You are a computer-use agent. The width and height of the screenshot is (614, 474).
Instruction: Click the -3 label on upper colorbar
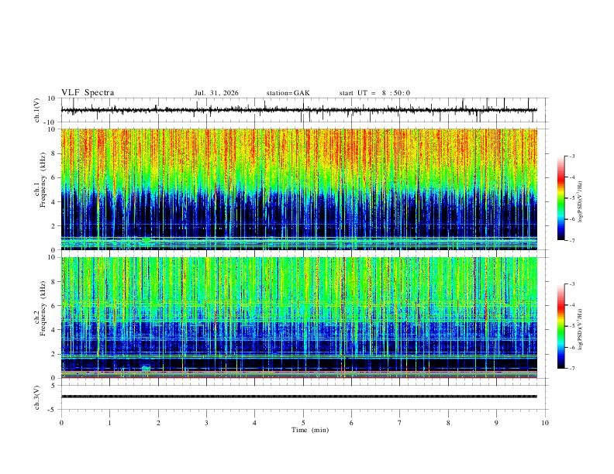coord(571,156)
